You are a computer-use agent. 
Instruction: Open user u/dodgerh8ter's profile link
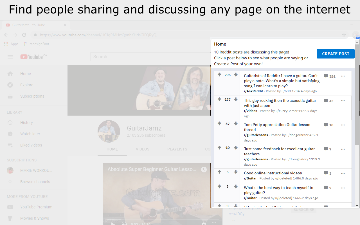click(x=297, y=135)
